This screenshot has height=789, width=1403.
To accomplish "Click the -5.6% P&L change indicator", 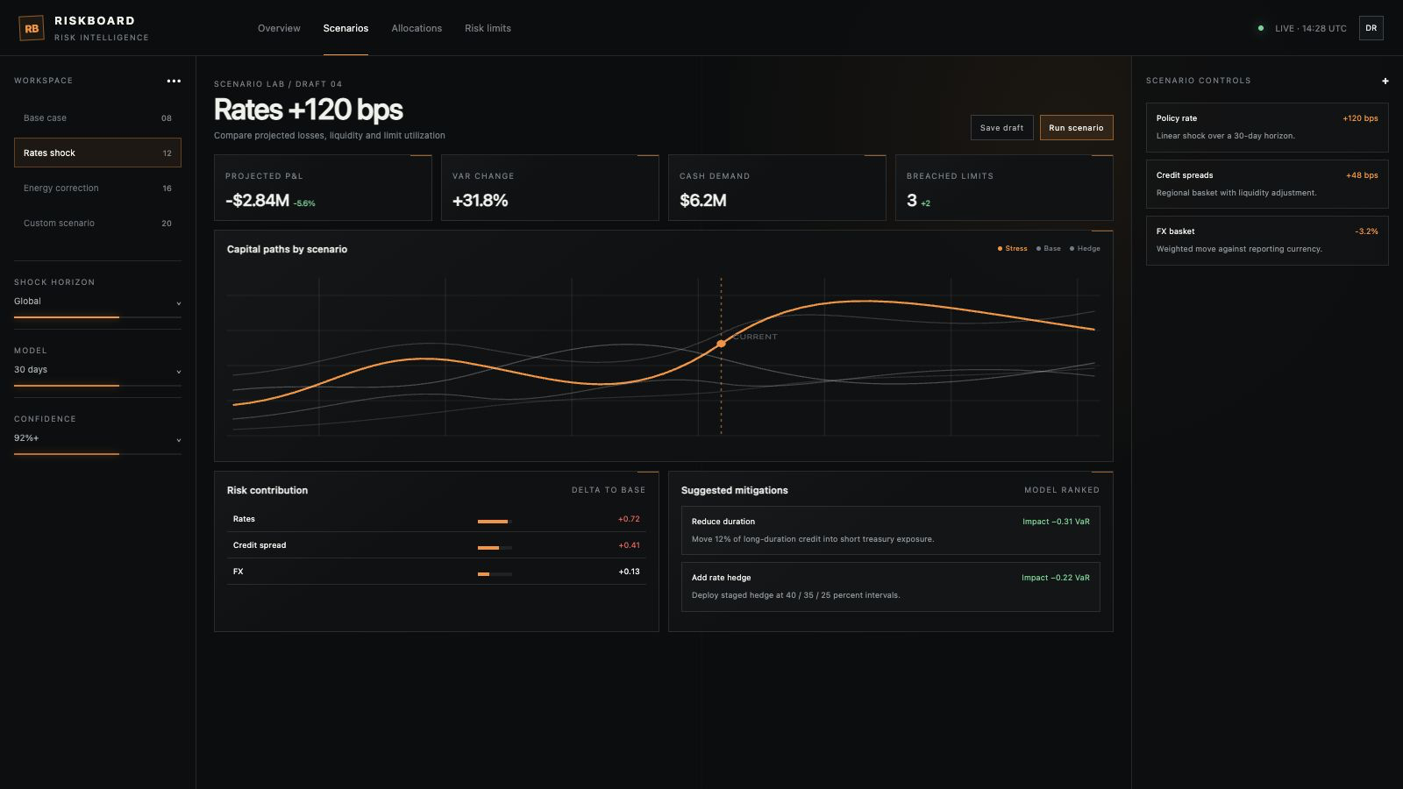I will pos(304,203).
